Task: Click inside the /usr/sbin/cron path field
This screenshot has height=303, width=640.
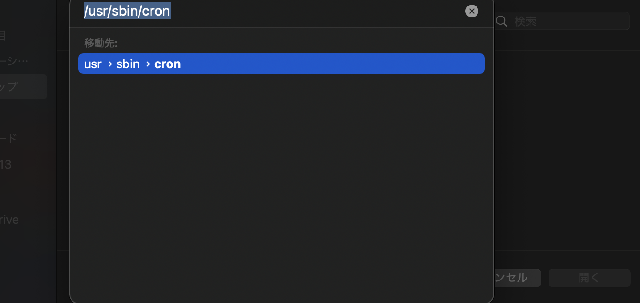Action: [127, 11]
